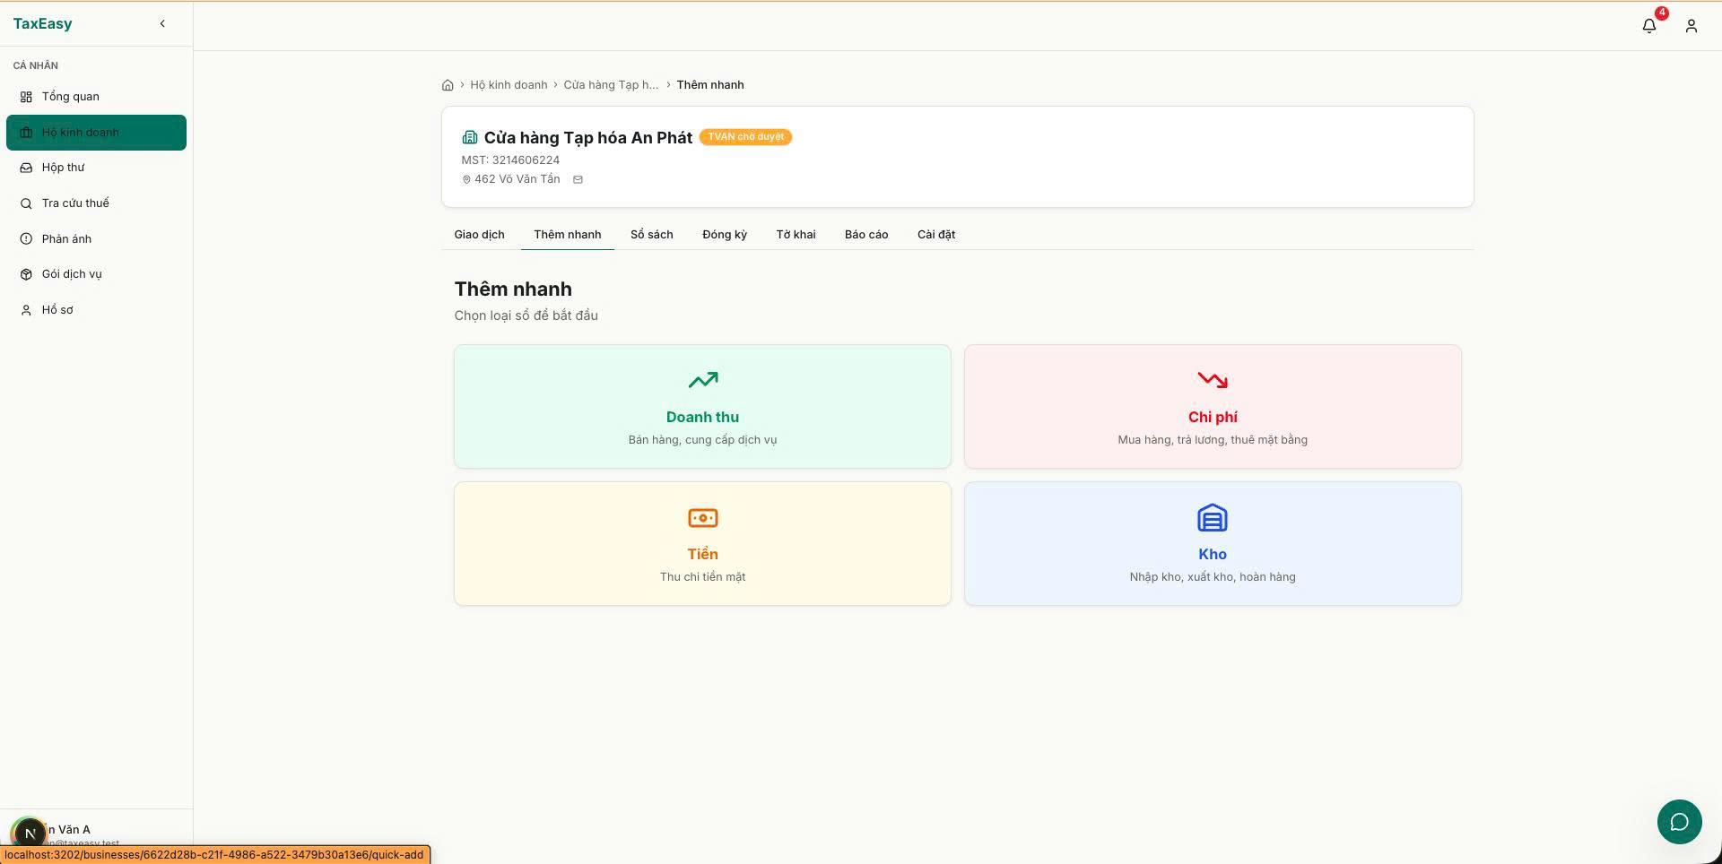Screen dimensions: 1722x864
Task: Click the home icon in breadcrumb
Action: pyautogui.click(x=448, y=85)
